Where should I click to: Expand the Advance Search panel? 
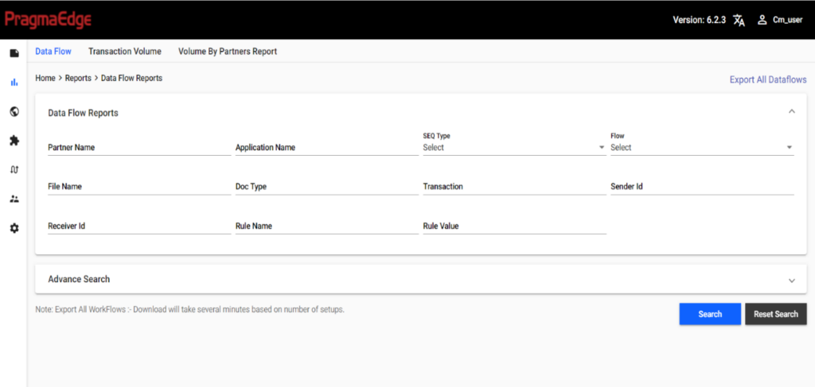pos(792,281)
